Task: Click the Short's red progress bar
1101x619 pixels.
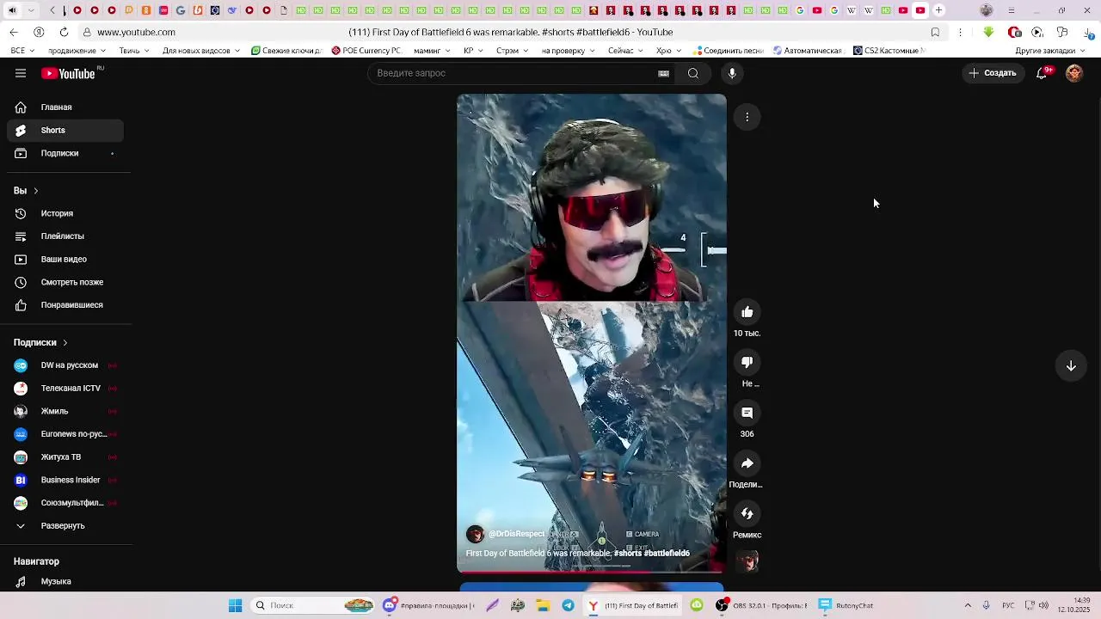Action: (592, 571)
